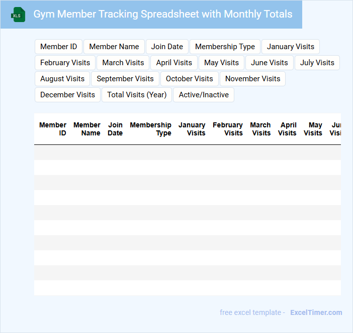Image resolution: width=353 pixels, height=333 pixels.
Task: Select the Member Name tag
Action: (x=114, y=47)
